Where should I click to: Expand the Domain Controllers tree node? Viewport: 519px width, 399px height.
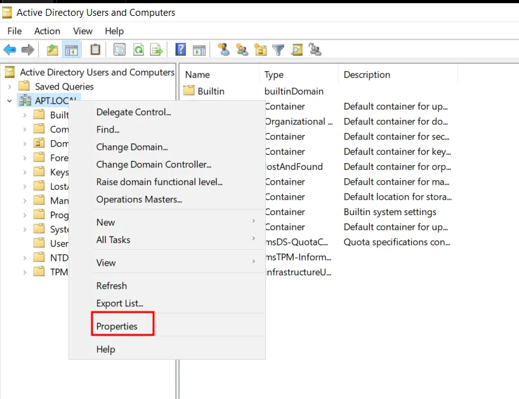[x=25, y=143]
